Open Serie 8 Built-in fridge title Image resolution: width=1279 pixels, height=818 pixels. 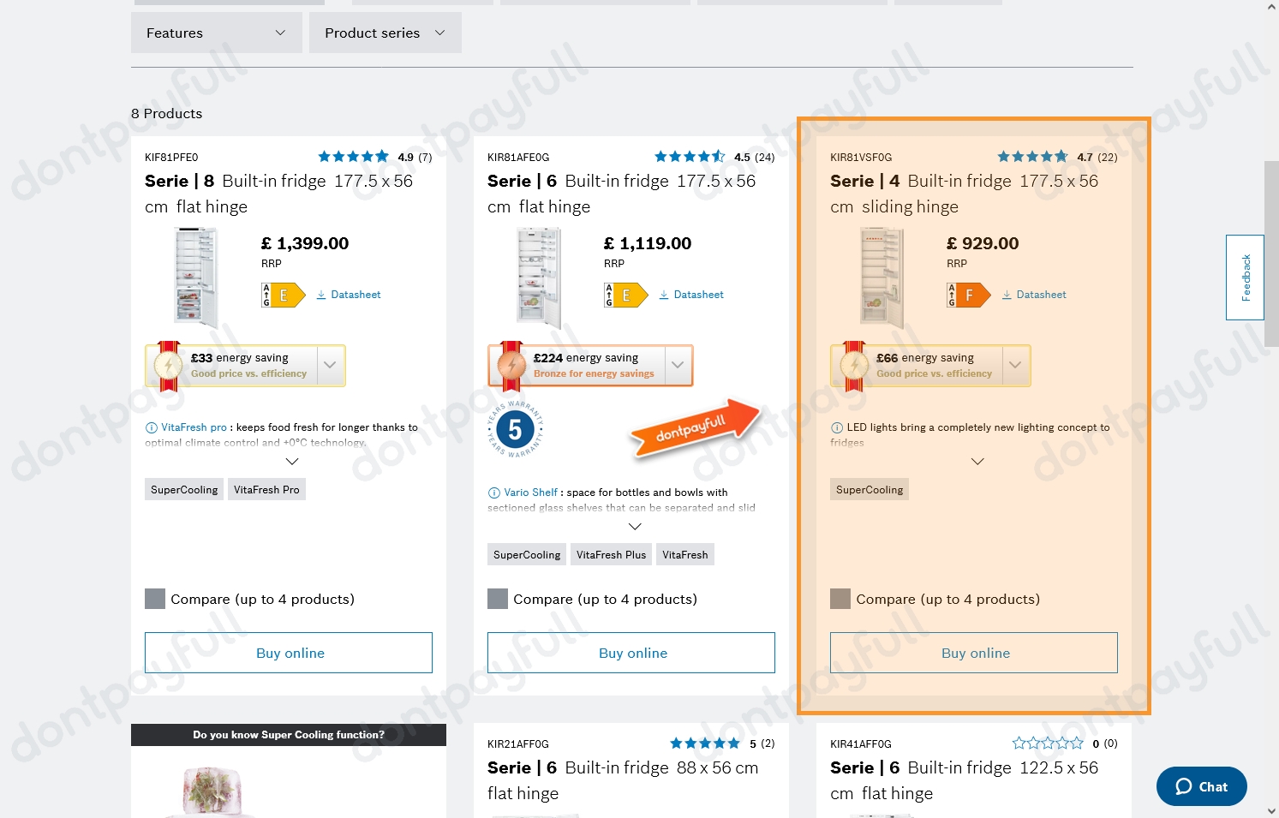coord(279,194)
